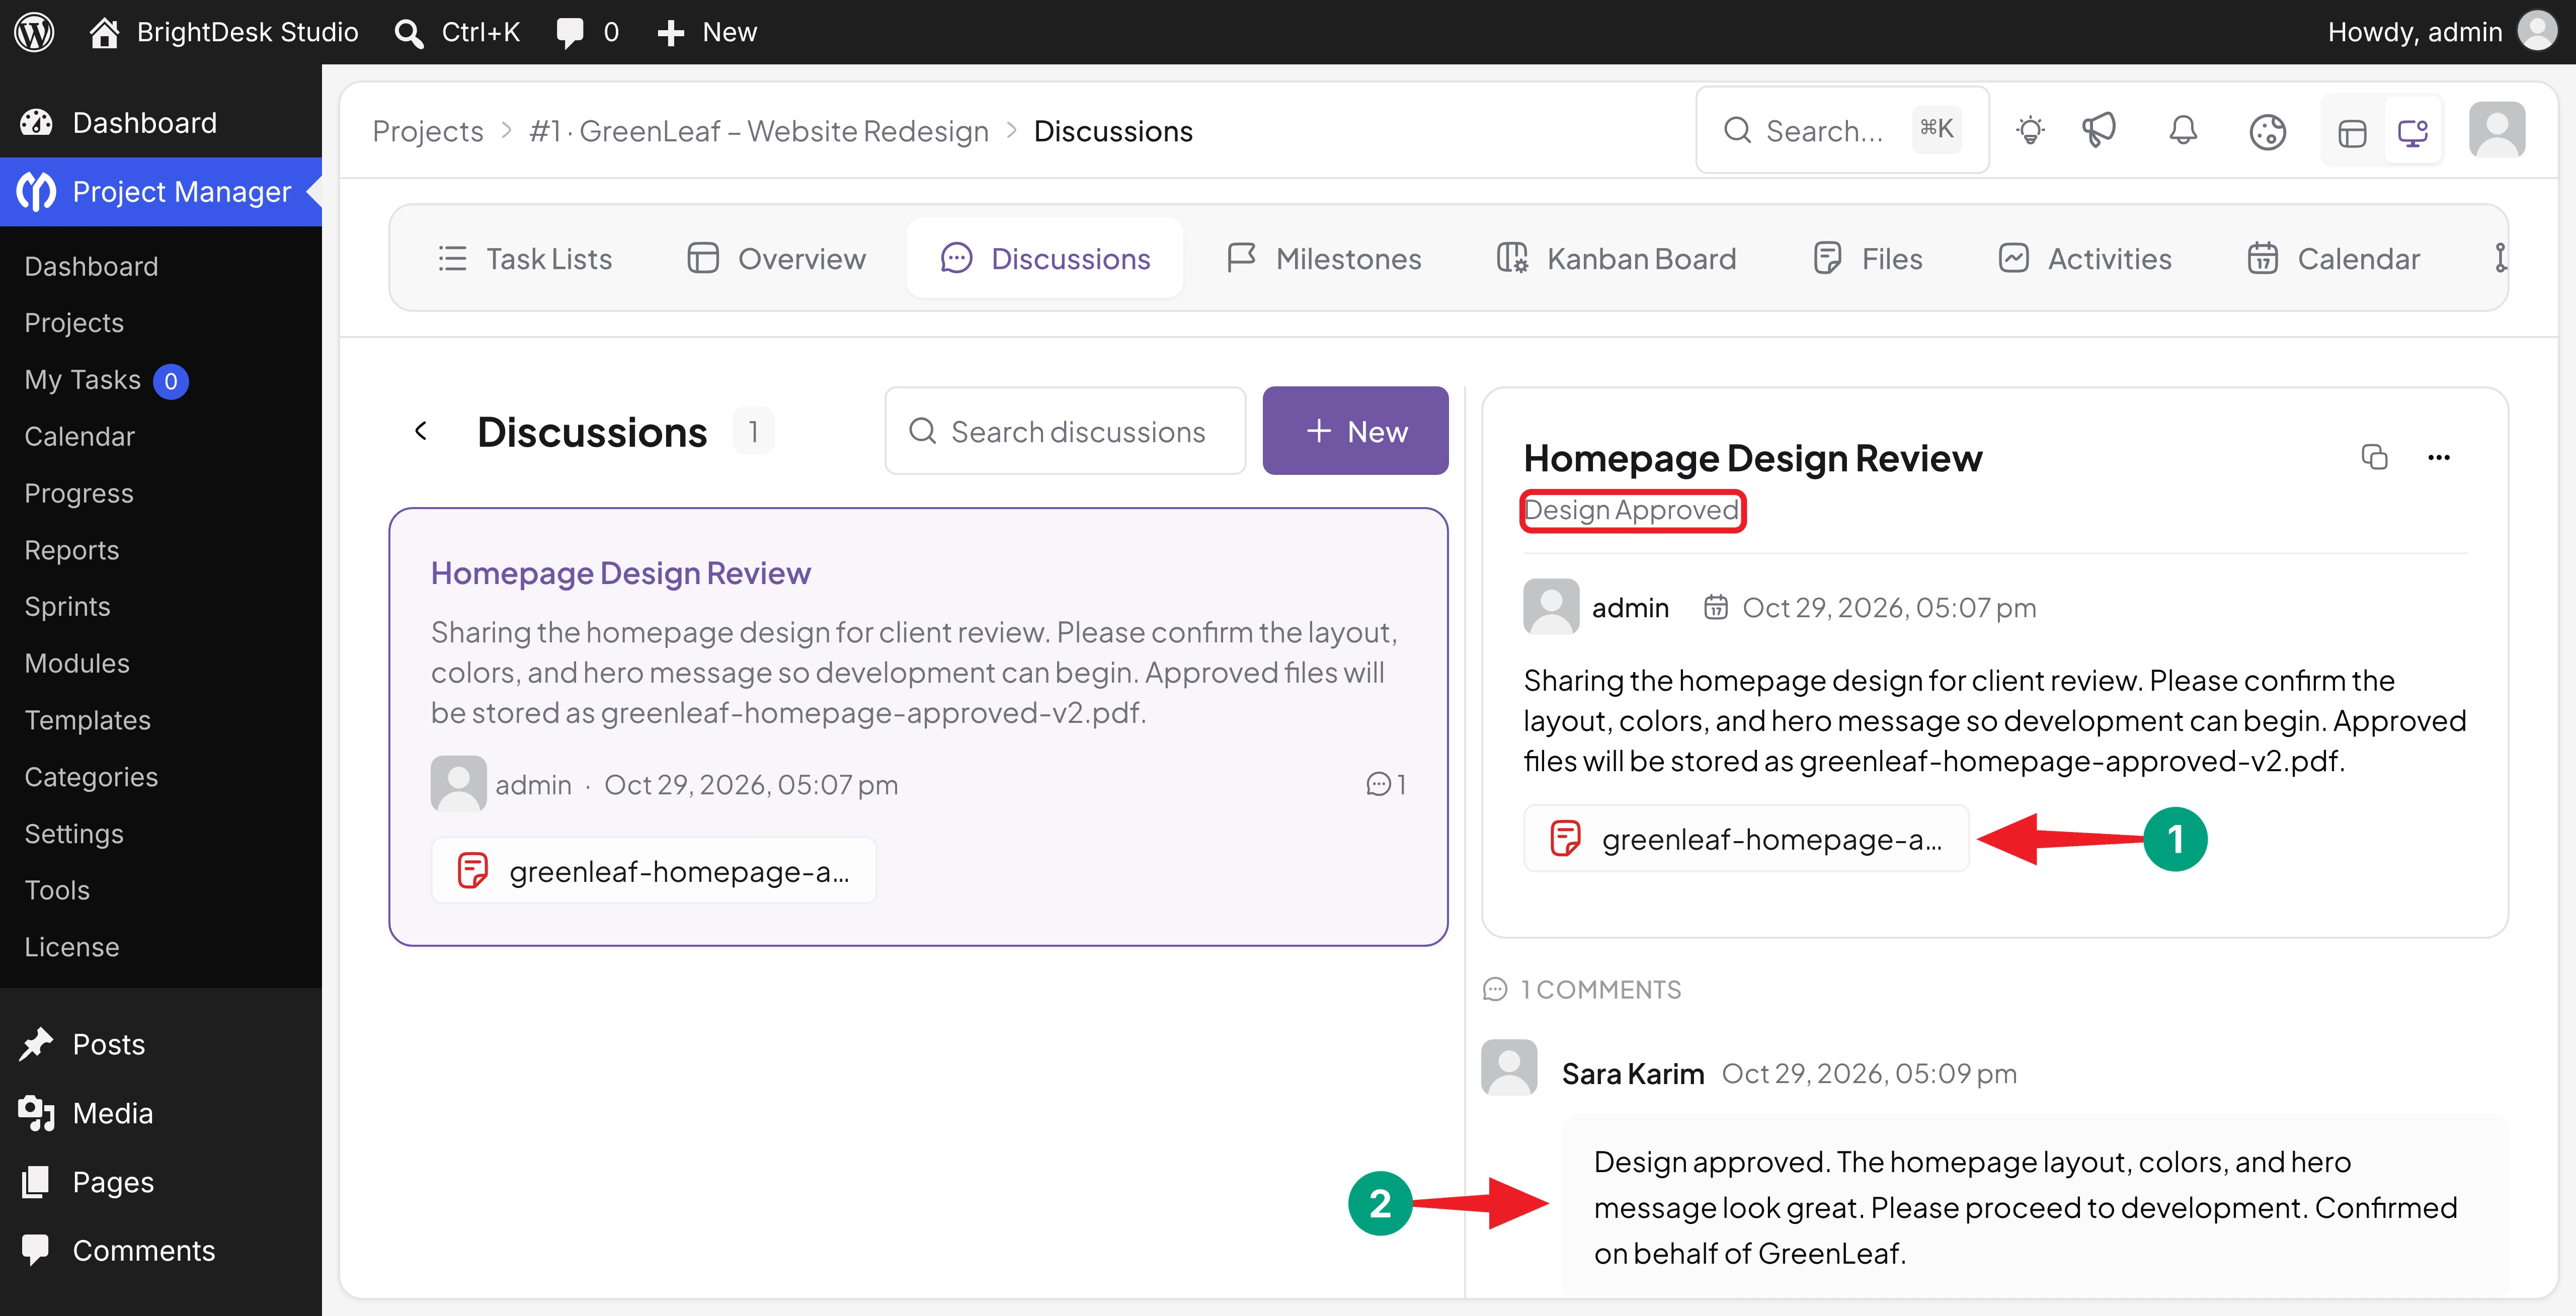Screen dimensions: 2576x1316
Task: Open greenleaf-homepage attachment in detail panel
Action: point(1746,838)
